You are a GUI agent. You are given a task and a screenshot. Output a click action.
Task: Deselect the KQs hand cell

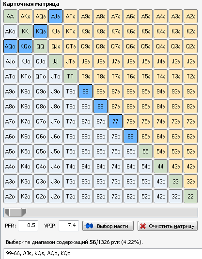click(x=40, y=31)
